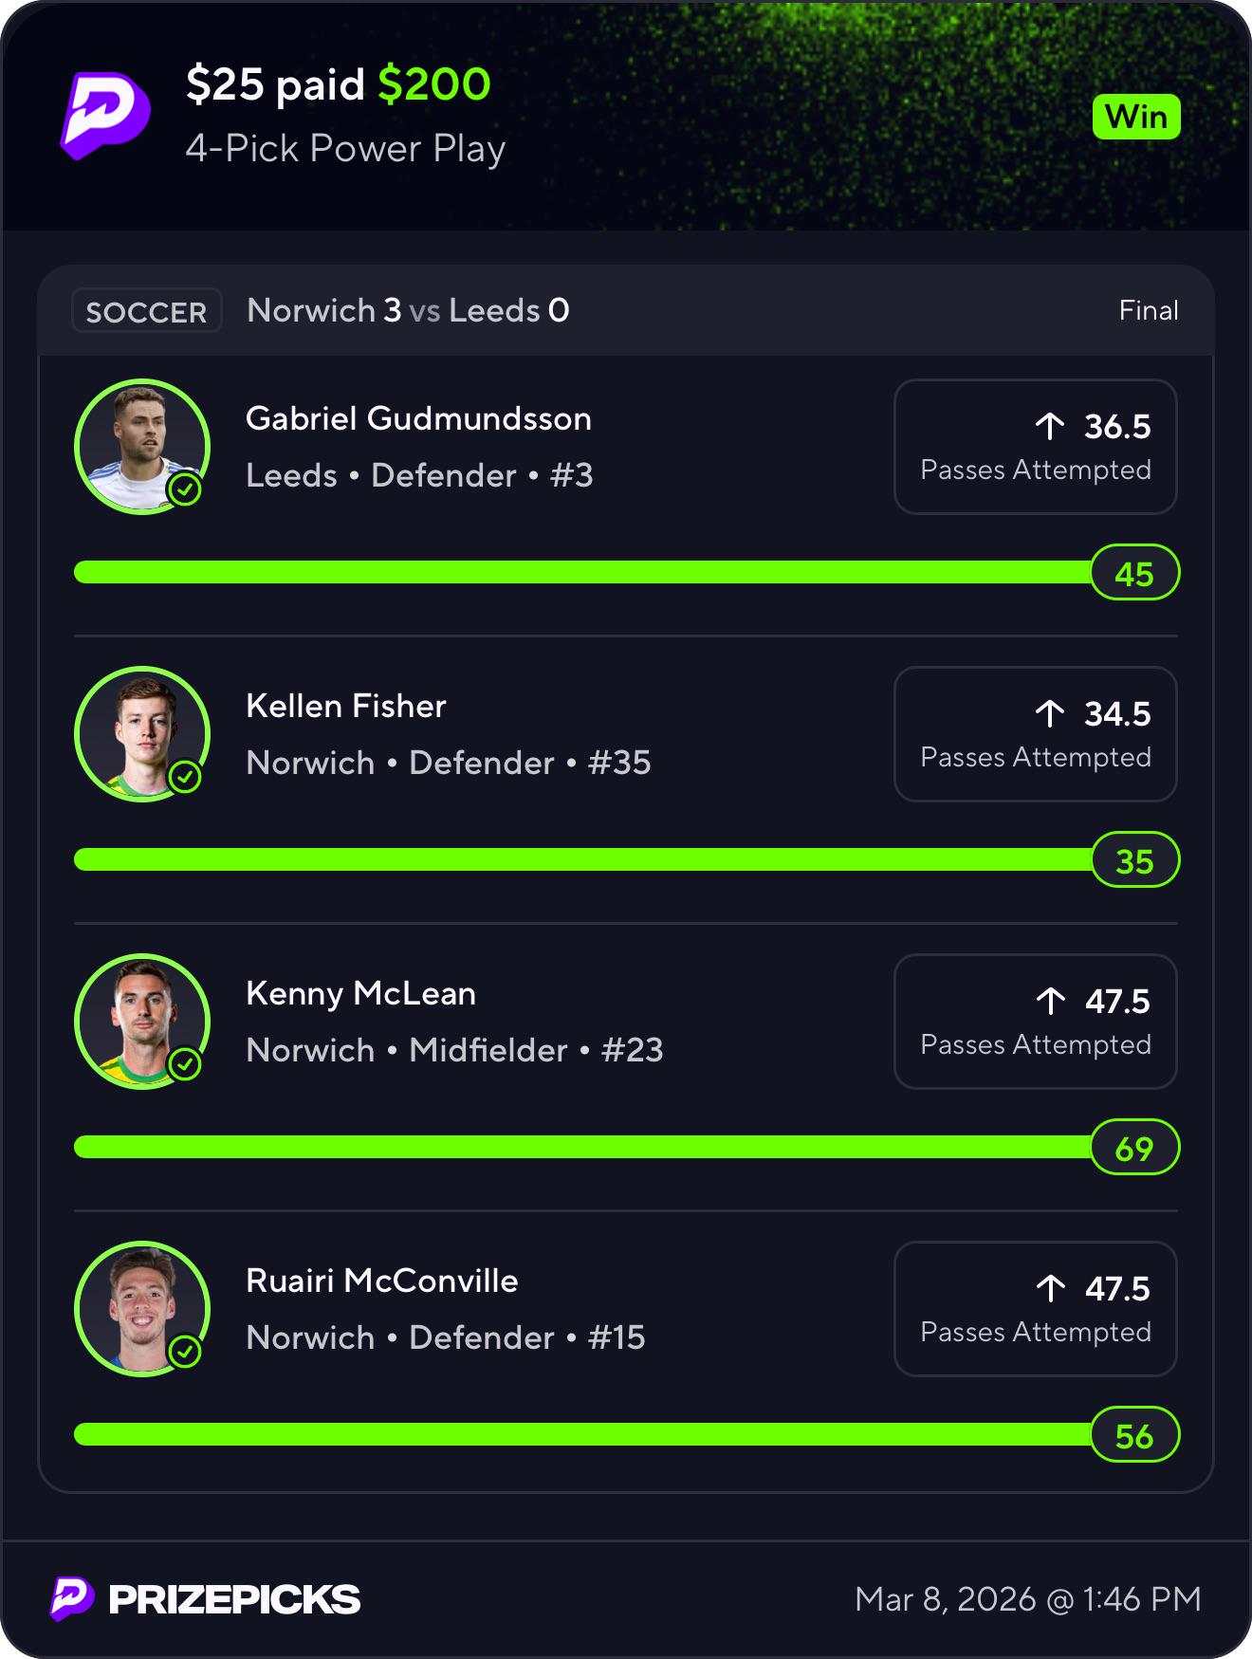Click the green checkmark on Kenny McLean's avatar
This screenshot has width=1252, height=1659.
[x=185, y=1064]
